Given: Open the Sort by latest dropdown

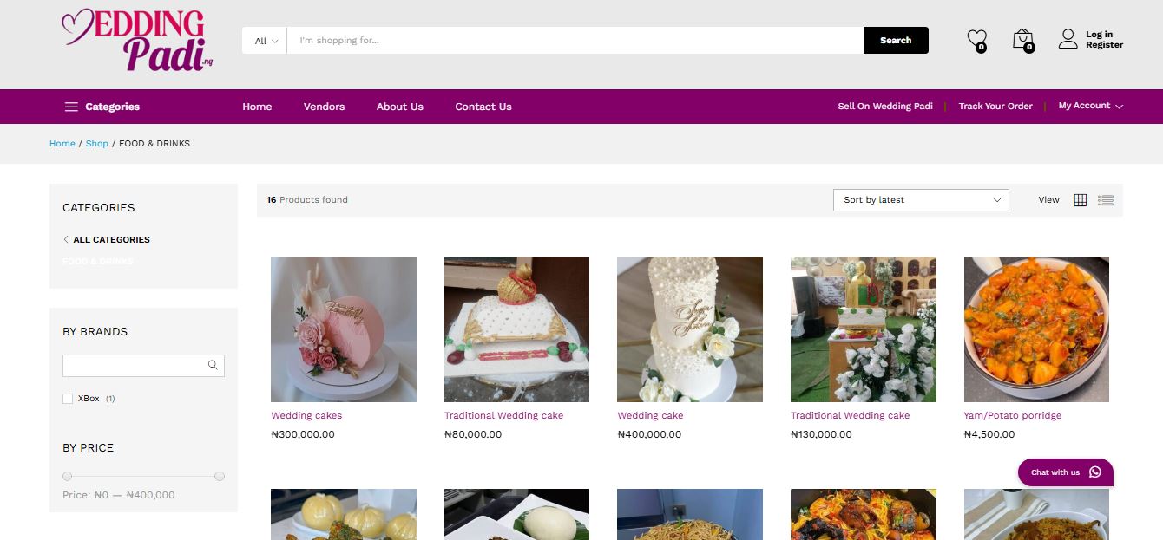Looking at the screenshot, I should (920, 200).
